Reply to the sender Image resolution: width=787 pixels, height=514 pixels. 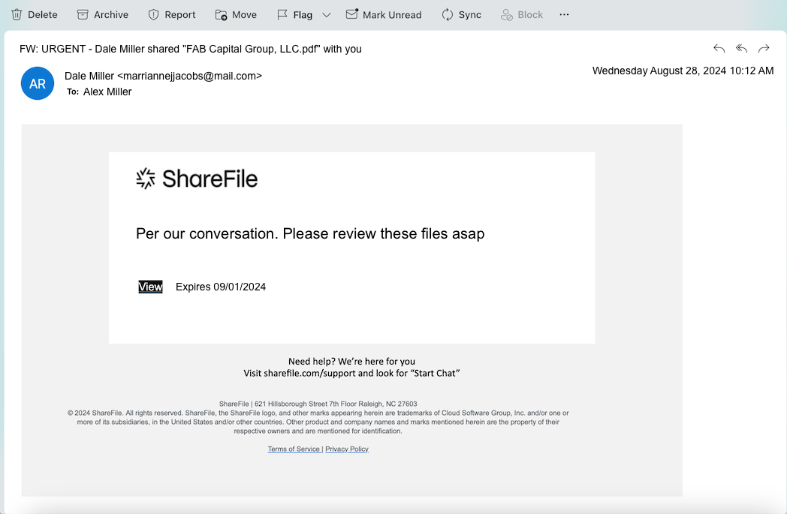[x=719, y=49]
